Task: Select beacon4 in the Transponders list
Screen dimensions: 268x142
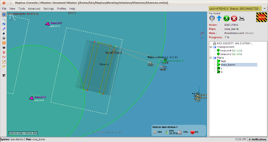Action: tap(226, 50)
